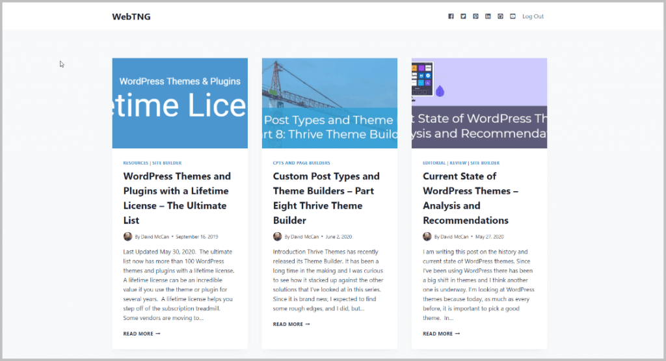Open the Editorial category link
The image size is (666, 361).
click(434, 163)
